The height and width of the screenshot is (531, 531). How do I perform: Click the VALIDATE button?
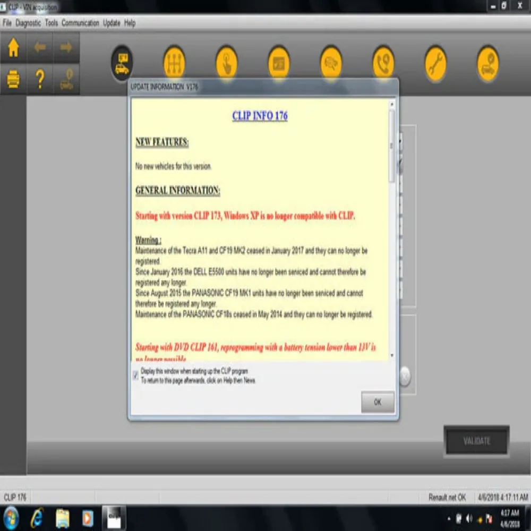tap(476, 441)
